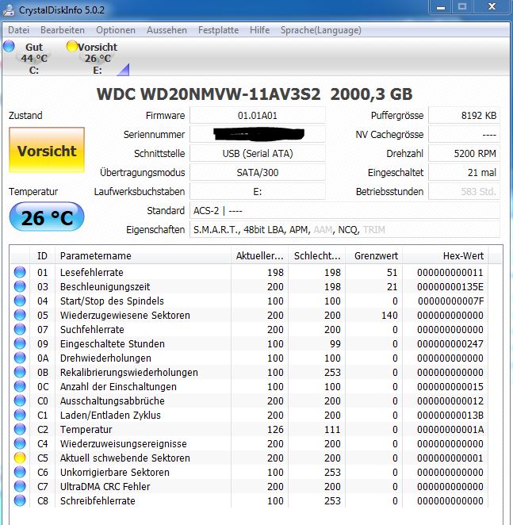This screenshot has height=525, width=513.
Task: Click the Eigenschaften field with S.M.A.R.T.
Action: tap(345, 230)
